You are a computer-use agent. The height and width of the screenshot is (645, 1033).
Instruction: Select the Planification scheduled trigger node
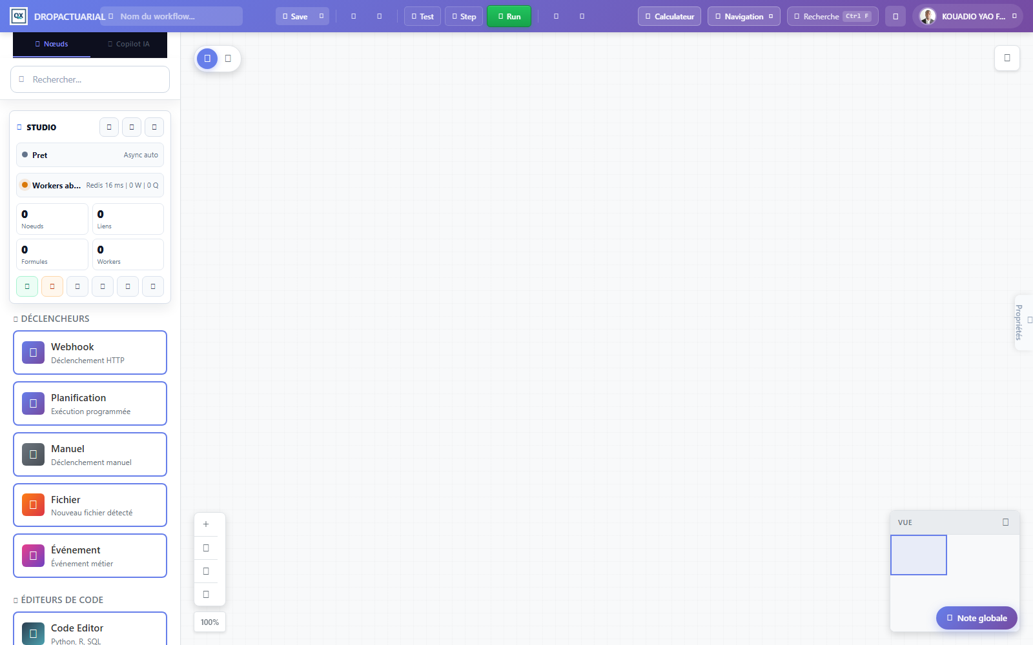point(90,403)
